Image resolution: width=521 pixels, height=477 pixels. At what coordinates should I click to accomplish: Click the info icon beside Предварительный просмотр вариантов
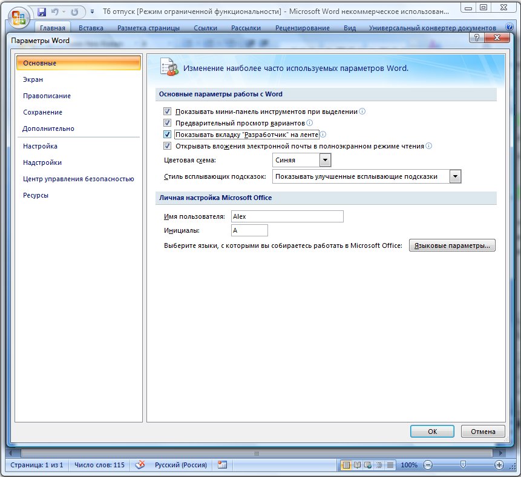click(x=310, y=122)
